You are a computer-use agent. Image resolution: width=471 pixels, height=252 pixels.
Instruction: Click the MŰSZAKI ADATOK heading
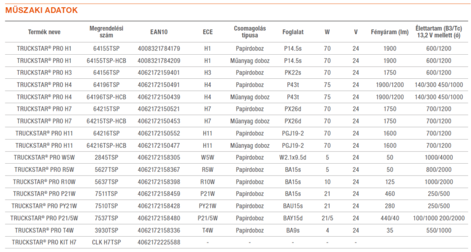point(41,10)
